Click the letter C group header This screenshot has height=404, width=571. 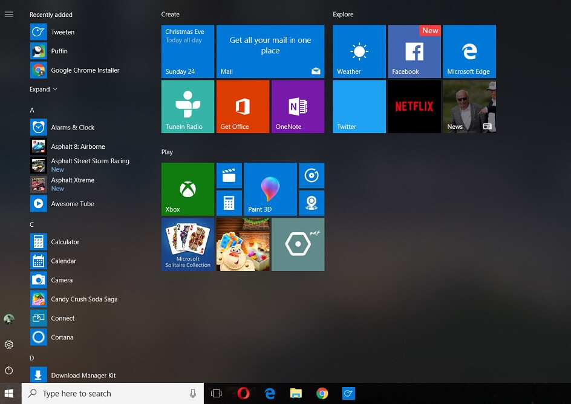pyautogui.click(x=31, y=224)
